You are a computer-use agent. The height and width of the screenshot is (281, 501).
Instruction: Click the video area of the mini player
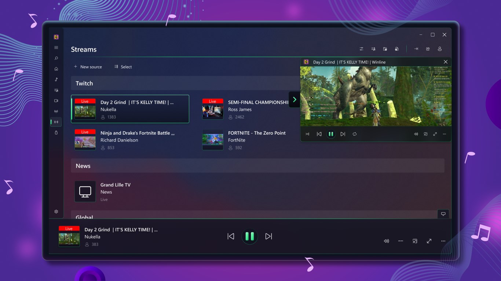pyautogui.click(x=376, y=96)
